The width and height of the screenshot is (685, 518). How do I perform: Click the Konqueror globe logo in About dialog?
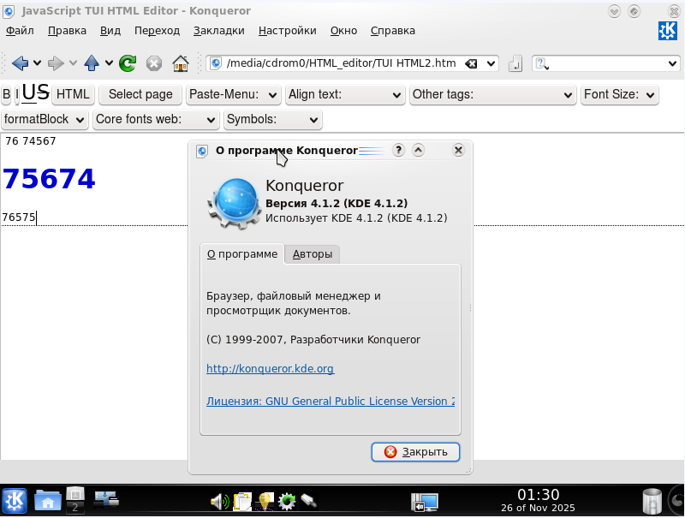(x=235, y=203)
